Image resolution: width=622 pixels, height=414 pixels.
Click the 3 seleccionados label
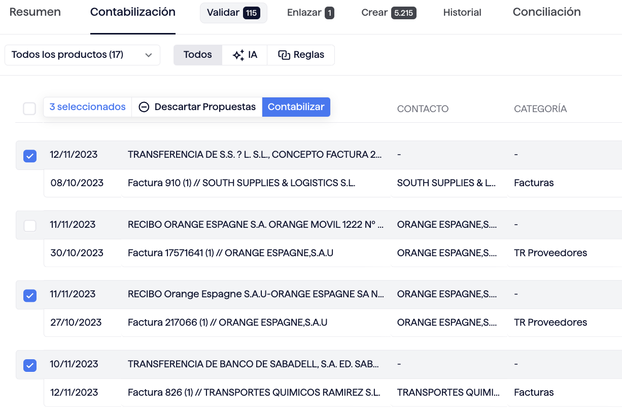[x=87, y=107]
